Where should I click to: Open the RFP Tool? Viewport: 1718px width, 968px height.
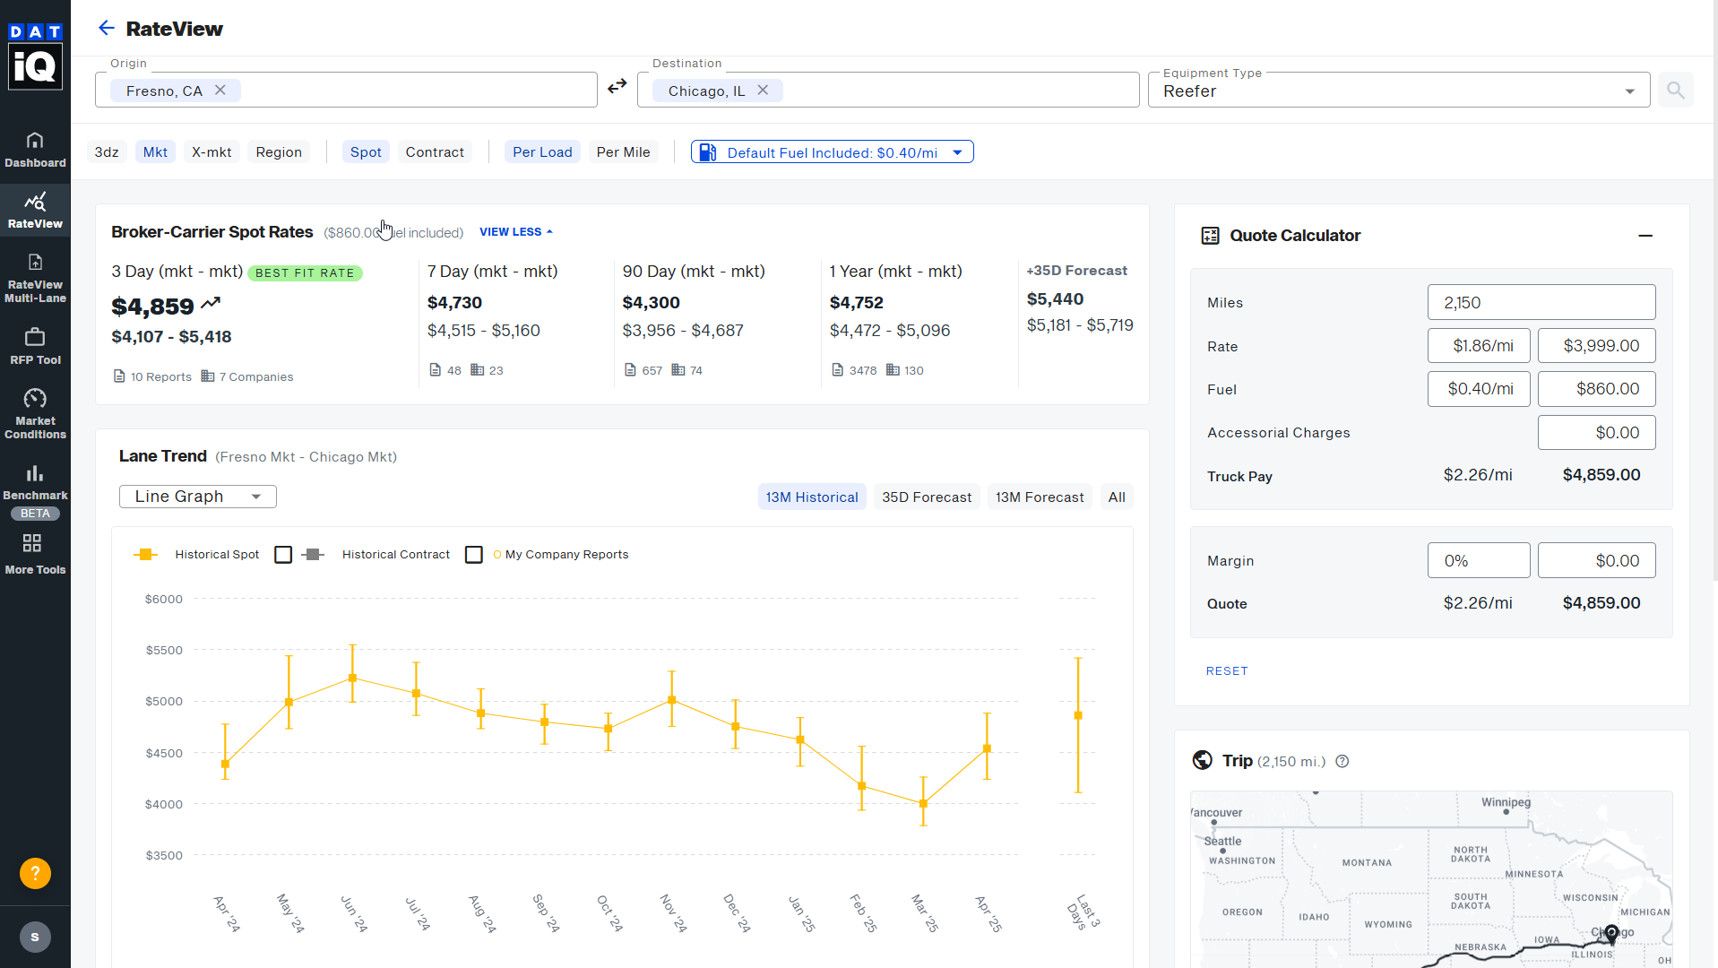click(x=35, y=346)
